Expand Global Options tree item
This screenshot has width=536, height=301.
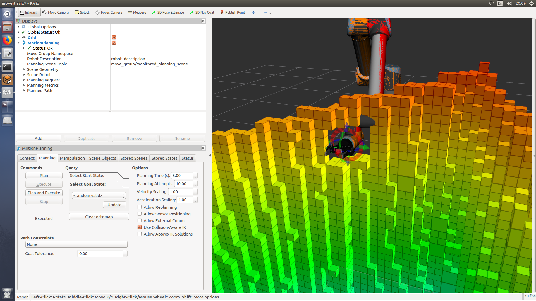[x=18, y=27]
